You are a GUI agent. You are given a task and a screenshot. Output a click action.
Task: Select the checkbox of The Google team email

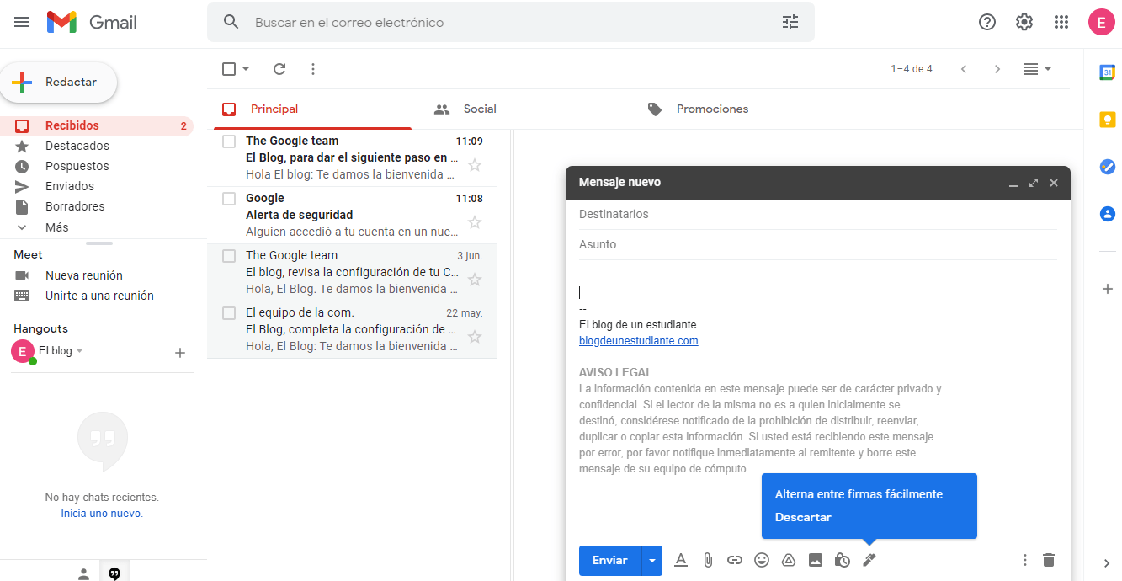tap(228, 141)
